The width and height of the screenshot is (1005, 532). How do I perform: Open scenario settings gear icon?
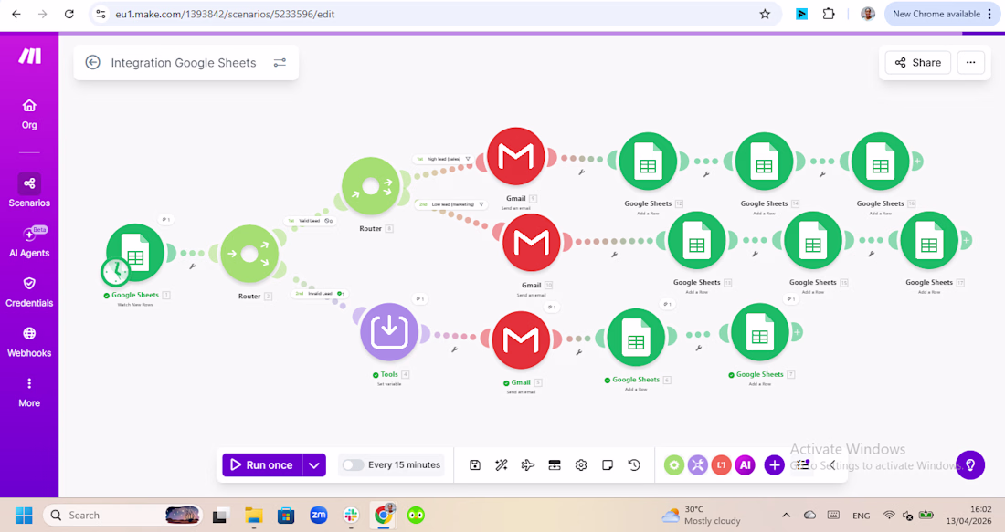click(581, 465)
